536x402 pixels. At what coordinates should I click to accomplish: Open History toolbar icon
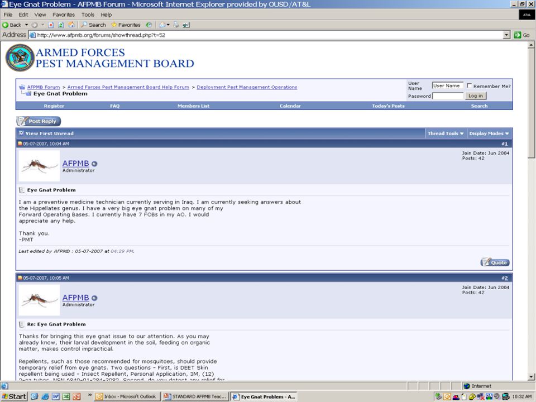click(149, 25)
